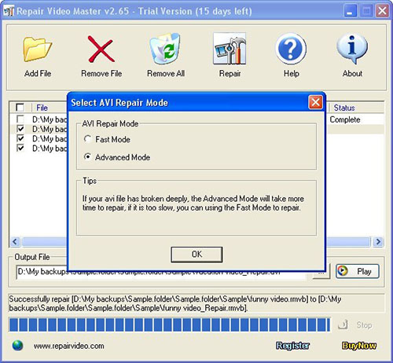Toggle the select-all checkbox in File header
Viewport: 393px width, 363px height.
[x=20, y=108]
